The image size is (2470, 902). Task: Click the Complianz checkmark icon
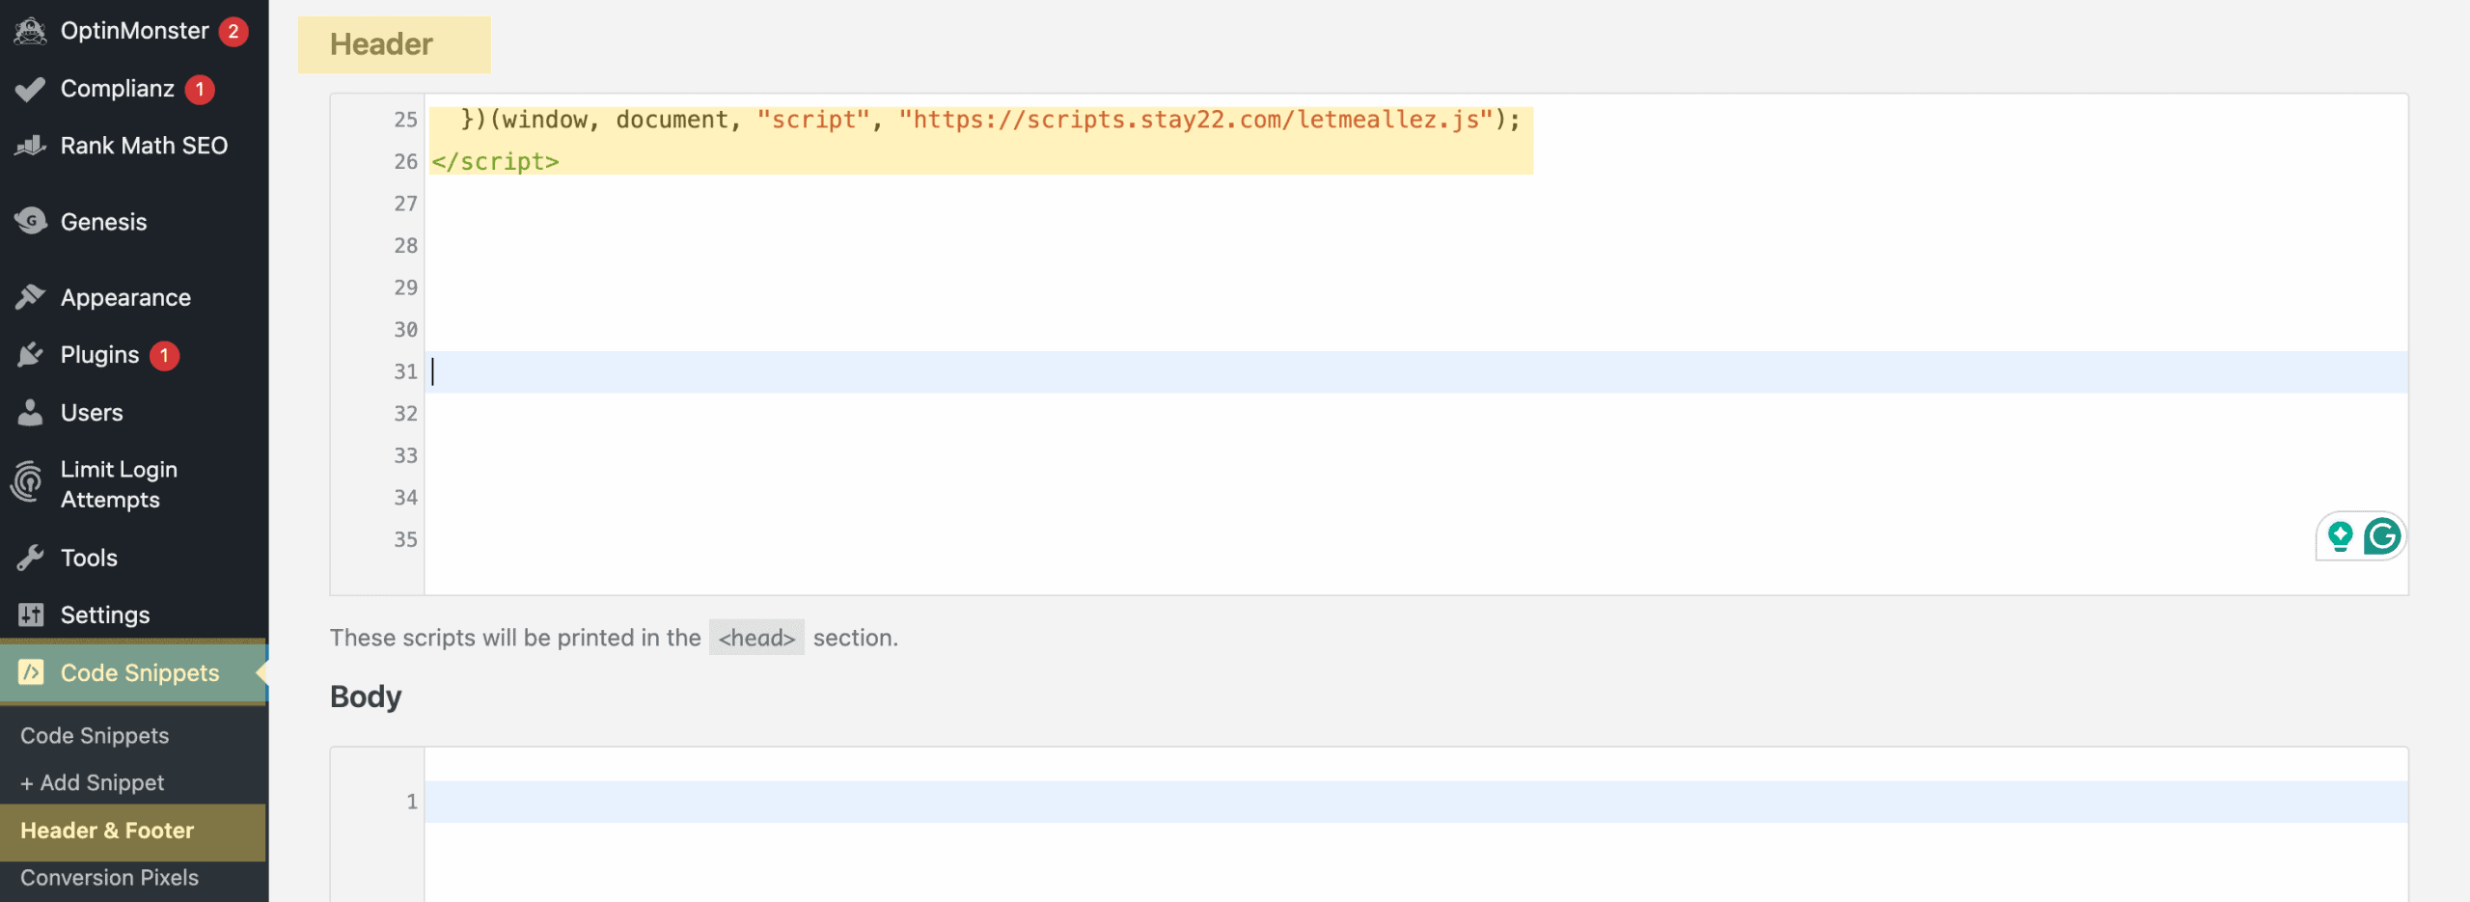click(x=30, y=89)
